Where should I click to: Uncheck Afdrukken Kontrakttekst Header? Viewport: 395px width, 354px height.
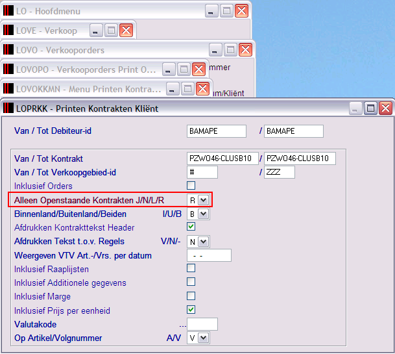[x=191, y=226]
